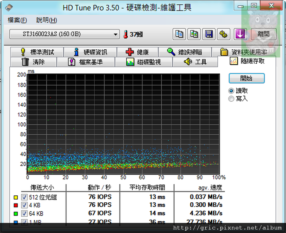This screenshot has height=233, width=286.
Task: Click the scatter plot icon on the 隨機存取 tab
Action: (x=234, y=61)
